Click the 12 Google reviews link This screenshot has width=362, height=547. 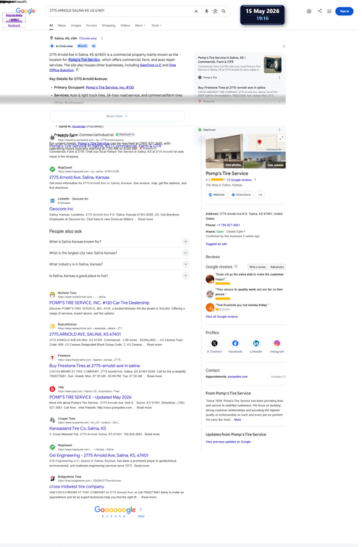click(239, 180)
